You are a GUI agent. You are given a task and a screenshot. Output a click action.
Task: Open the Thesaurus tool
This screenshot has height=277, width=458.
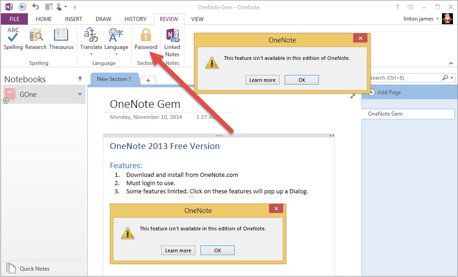click(61, 39)
